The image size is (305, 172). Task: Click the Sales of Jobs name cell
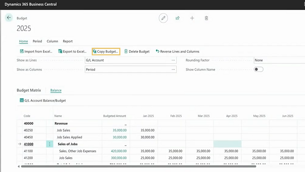pyautogui.click(x=68, y=144)
